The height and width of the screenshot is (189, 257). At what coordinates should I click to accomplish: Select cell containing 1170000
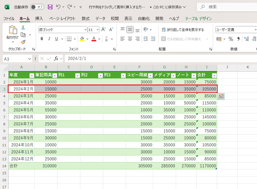coord(207,166)
